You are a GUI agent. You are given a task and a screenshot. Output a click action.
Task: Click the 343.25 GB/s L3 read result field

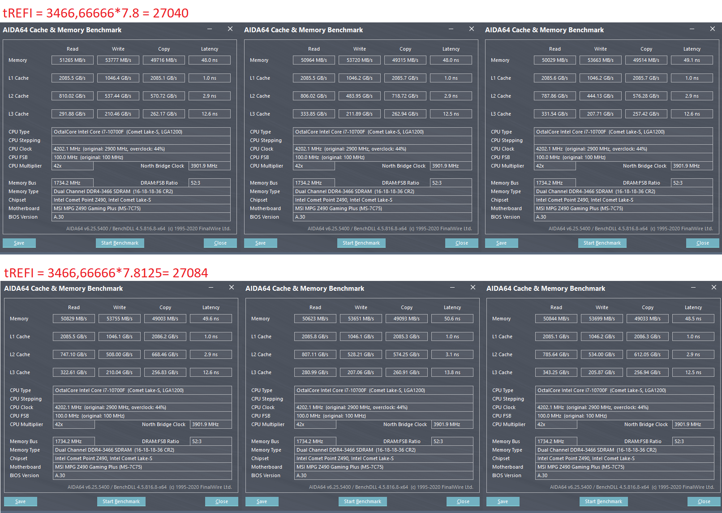tap(556, 372)
